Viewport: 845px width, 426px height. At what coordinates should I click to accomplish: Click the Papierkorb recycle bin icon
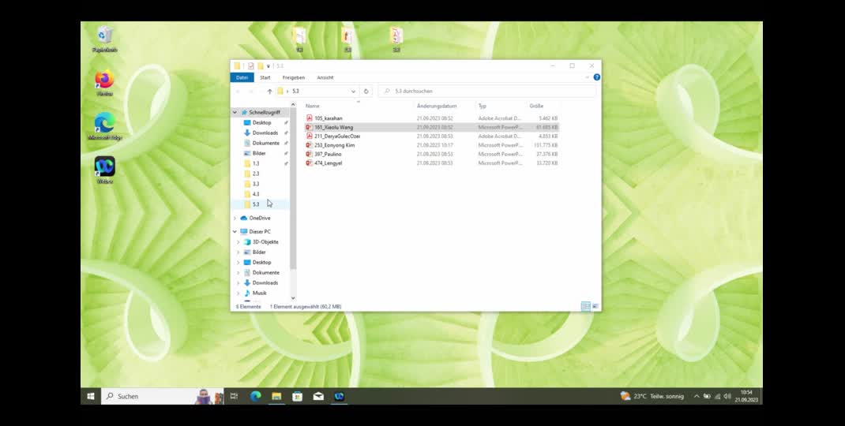105,36
